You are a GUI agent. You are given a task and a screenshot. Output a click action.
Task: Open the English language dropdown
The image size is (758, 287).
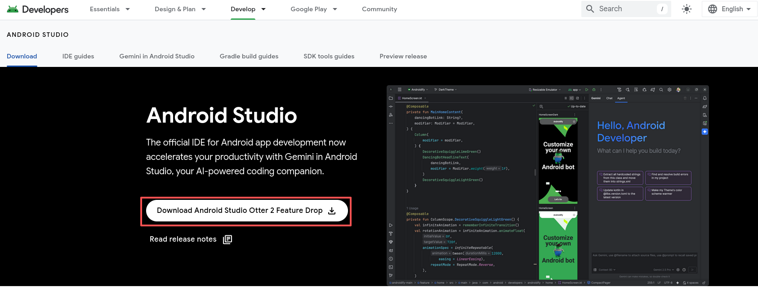730,9
